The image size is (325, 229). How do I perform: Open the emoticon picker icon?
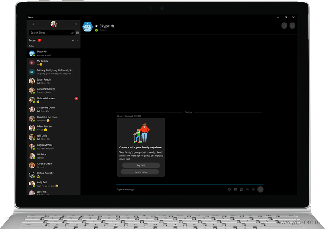pyautogui.click(x=229, y=189)
